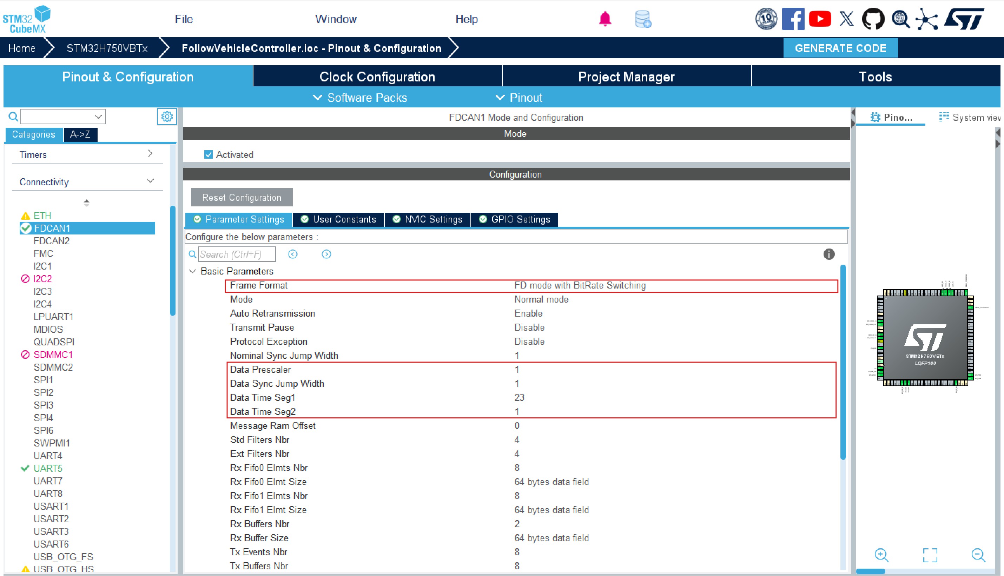Viewport: 1004px width, 576px height.
Task: Switch to Project Manager tab
Action: (626, 77)
